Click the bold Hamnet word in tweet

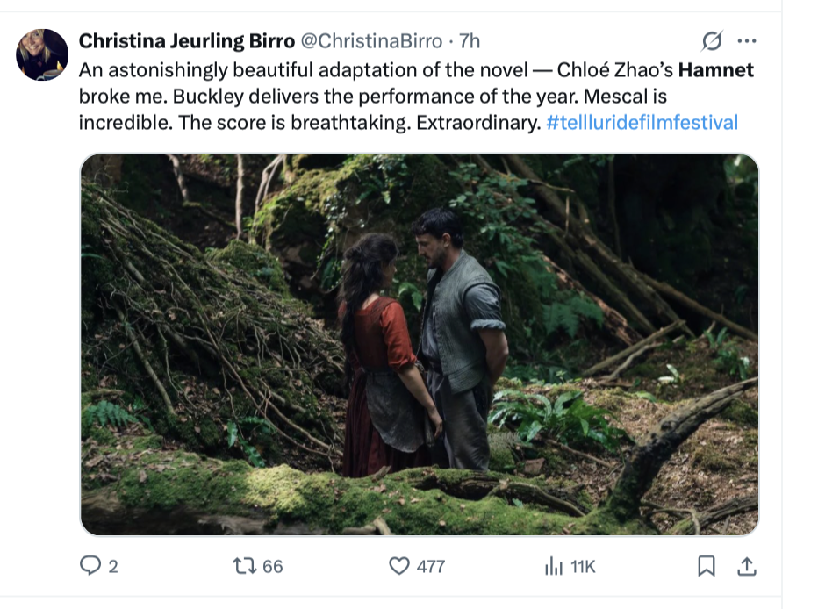click(x=716, y=70)
